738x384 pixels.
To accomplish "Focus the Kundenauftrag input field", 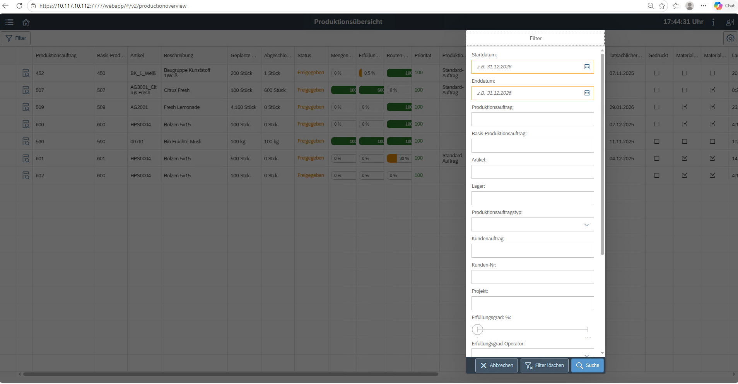I will (533, 251).
